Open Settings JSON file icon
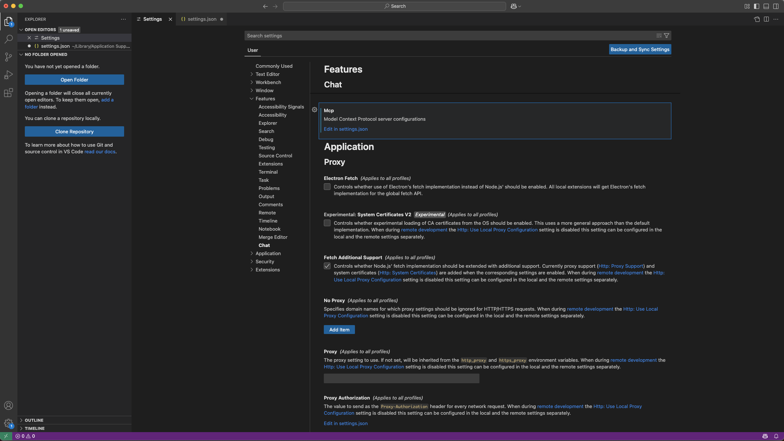Viewport: 784px width, 441px height. pyautogui.click(x=757, y=19)
